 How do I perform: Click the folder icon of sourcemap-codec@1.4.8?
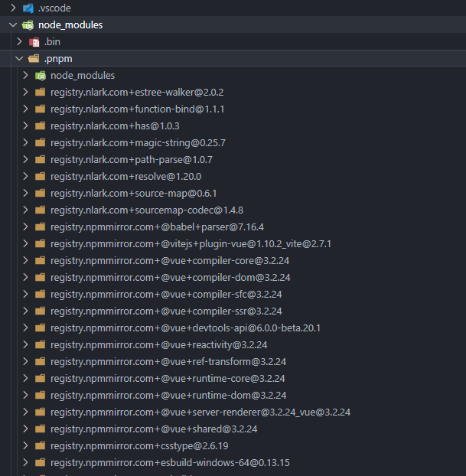point(40,210)
